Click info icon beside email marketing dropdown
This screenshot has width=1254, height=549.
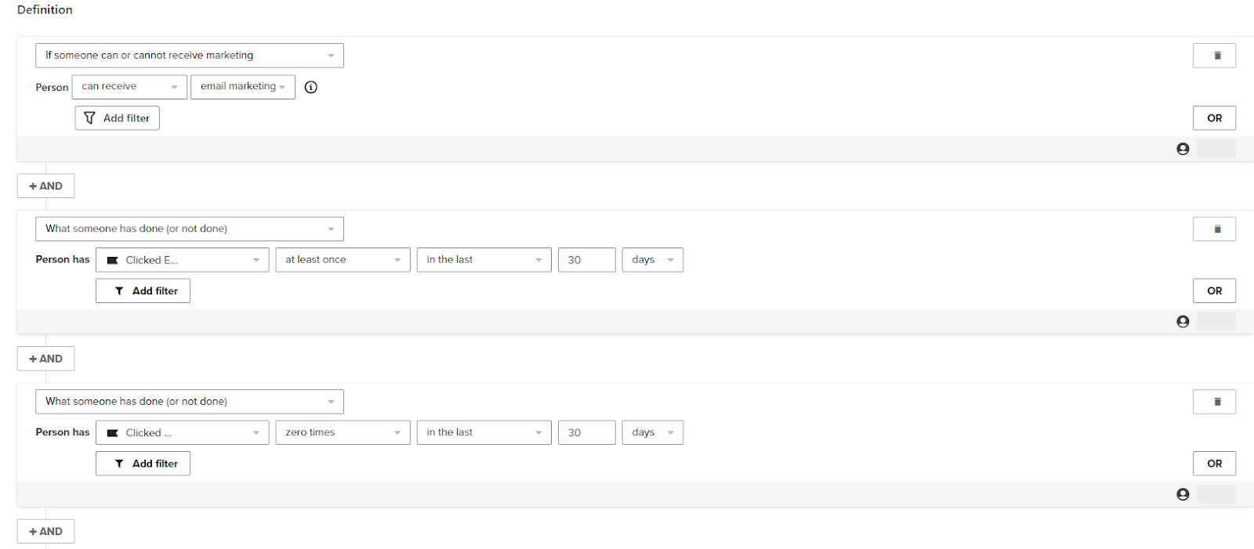311,87
